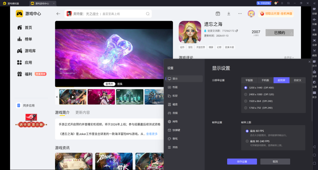Image resolution: width=318 pixels, height=170 pixels.
Task: Play the first video thumbnail
Action: 73,97
